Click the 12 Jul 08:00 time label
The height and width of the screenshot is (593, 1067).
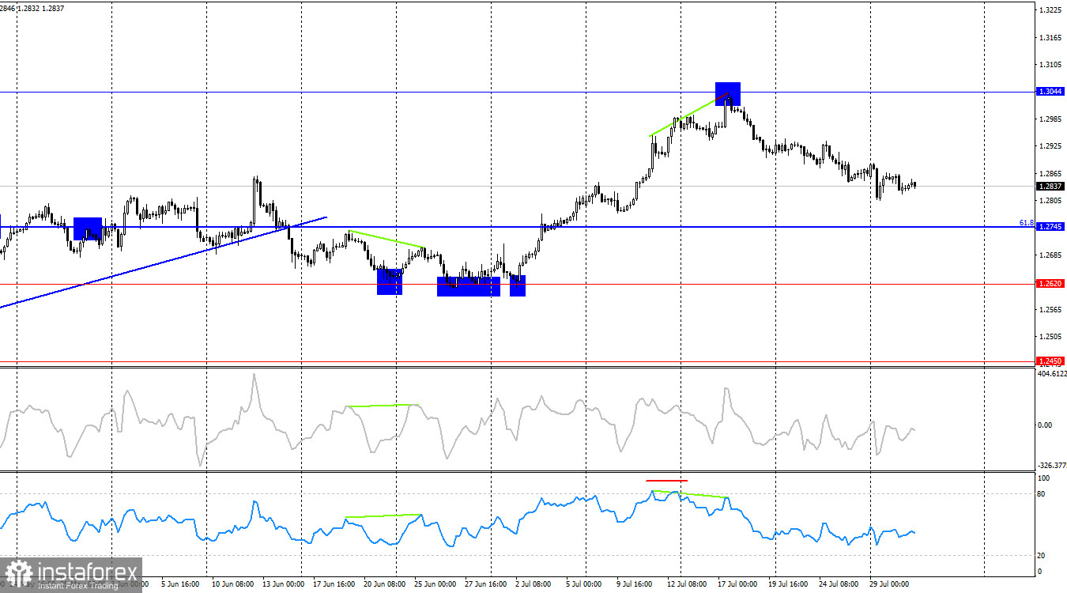(685, 584)
